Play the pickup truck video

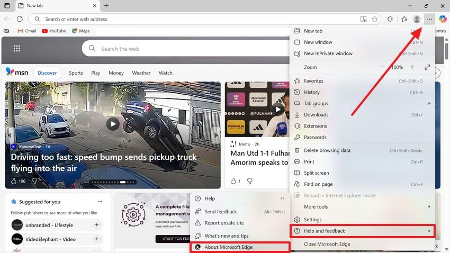[x=113, y=124]
